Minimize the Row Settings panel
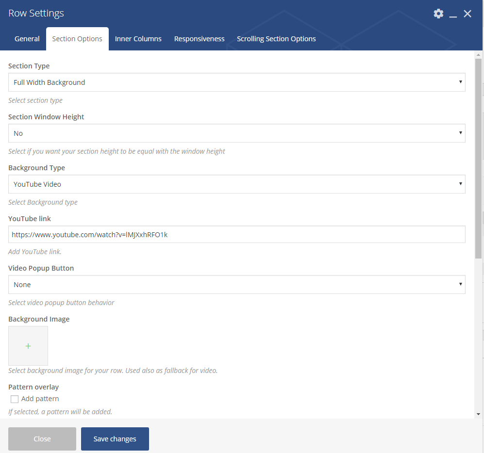The image size is (484, 453). coord(453,14)
